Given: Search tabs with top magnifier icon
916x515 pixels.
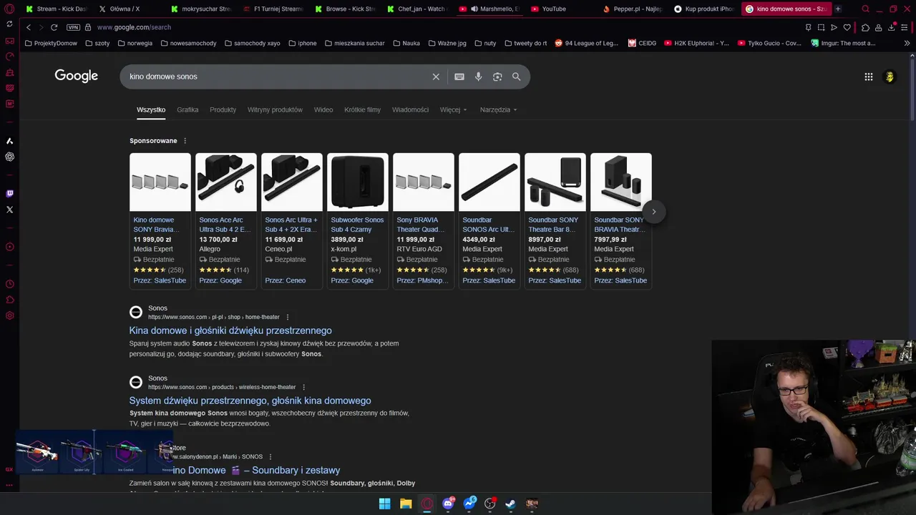Looking at the screenshot, I should point(865,9).
